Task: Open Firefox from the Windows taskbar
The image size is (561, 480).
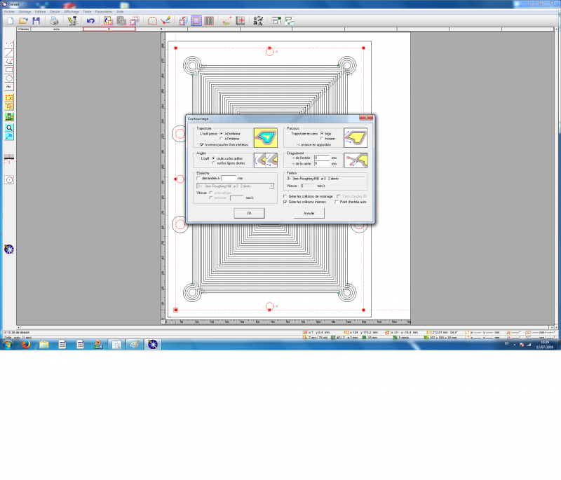Action: [26, 344]
